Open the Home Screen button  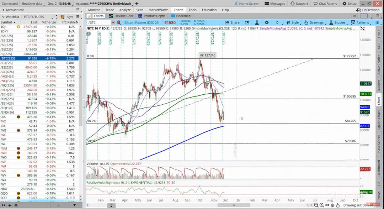[x=247, y=4]
